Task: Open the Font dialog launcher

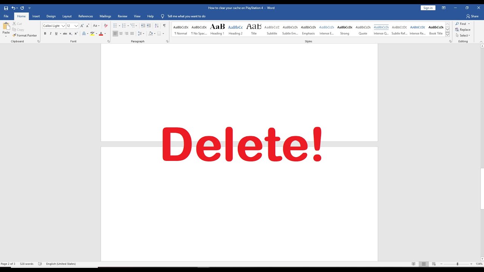Action: [x=108, y=41]
